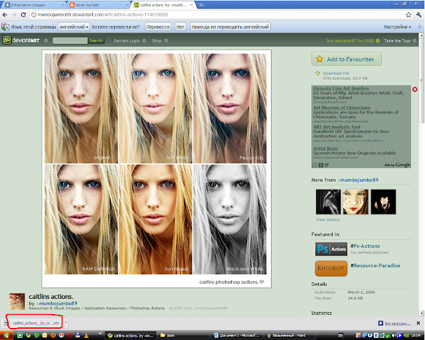Image resolution: width=425 pixels, height=340 pixels.
Task: Reload the page with the refresh icon
Action: [x=24, y=15]
